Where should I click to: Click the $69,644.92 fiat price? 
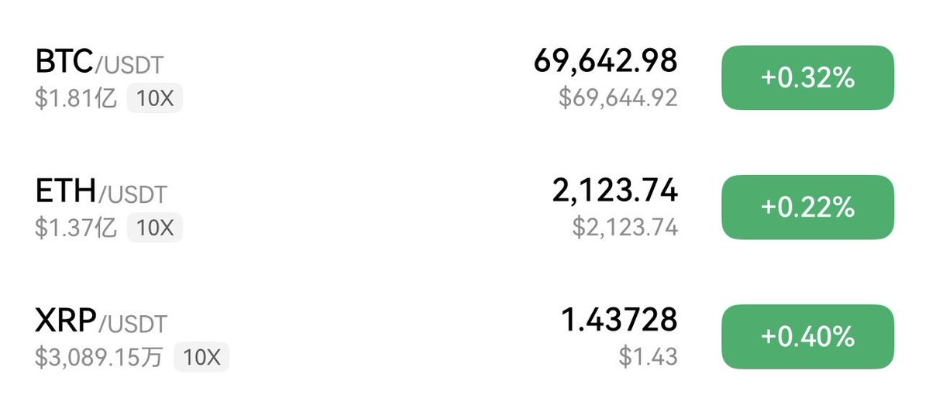pyautogui.click(x=618, y=98)
